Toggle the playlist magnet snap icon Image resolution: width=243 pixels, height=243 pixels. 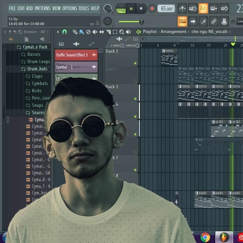65,32
